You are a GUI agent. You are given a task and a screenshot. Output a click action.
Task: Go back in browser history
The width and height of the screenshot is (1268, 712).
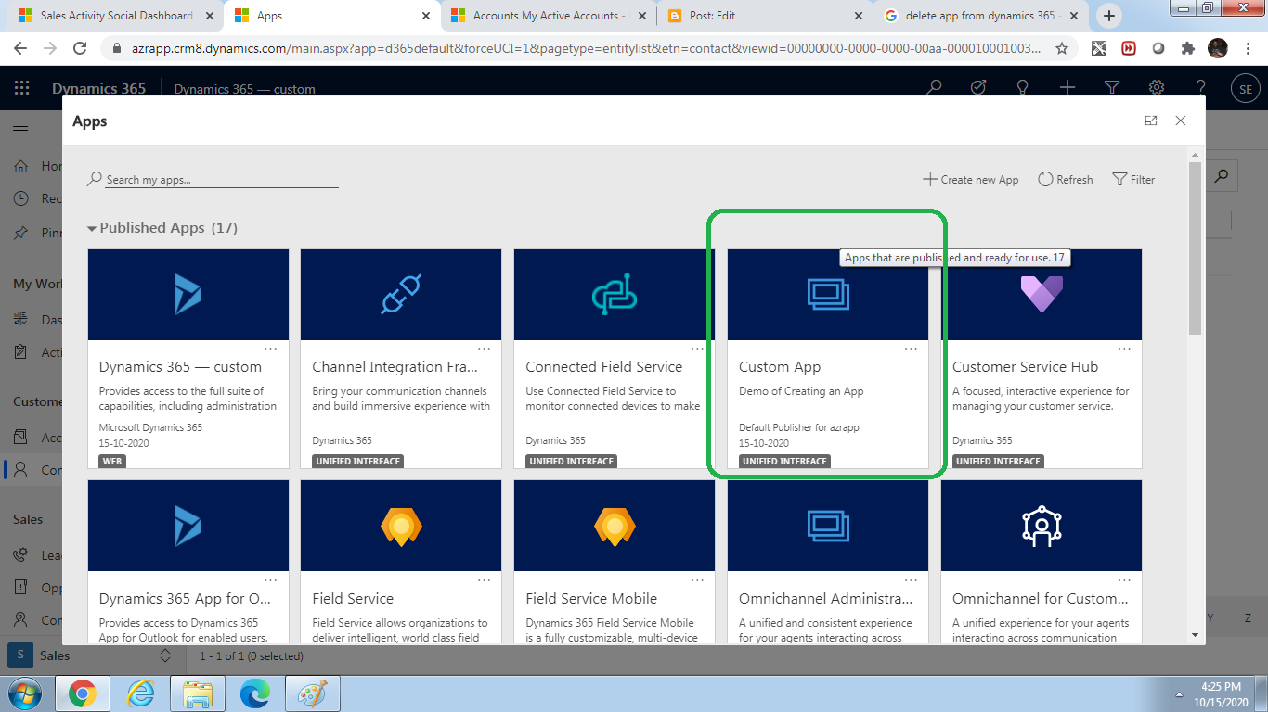click(21, 48)
